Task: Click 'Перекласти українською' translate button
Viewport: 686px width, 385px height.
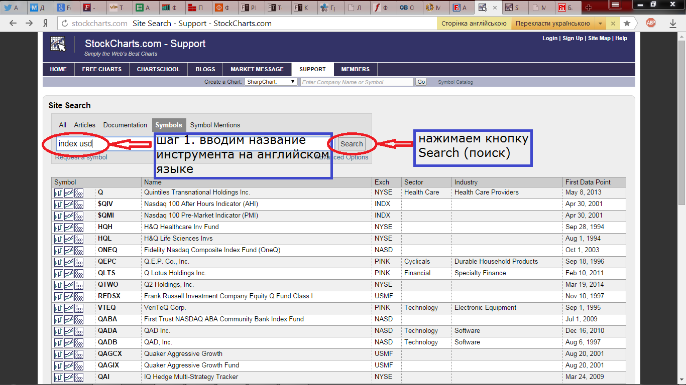Action: point(552,23)
